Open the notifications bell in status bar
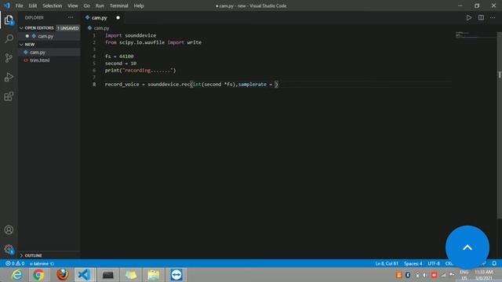502x282 pixels. pyautogui.click(x=494, y=263)
